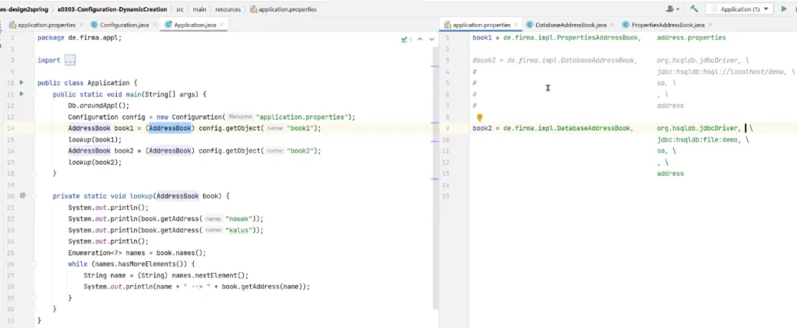This screenshot has height=328, width=797.
Task: Click the "kalus" string on line 23
Action: click(240, 229)
